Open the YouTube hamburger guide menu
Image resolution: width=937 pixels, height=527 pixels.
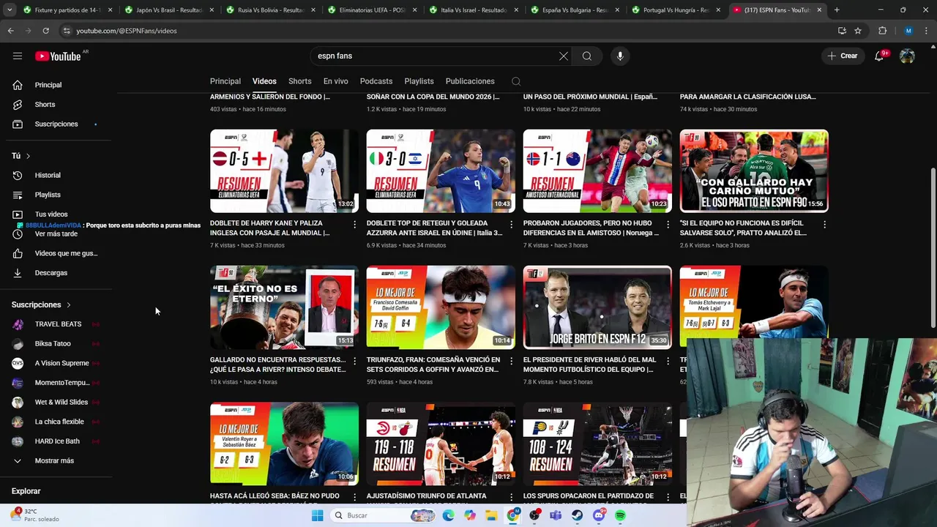pos(18,56)
